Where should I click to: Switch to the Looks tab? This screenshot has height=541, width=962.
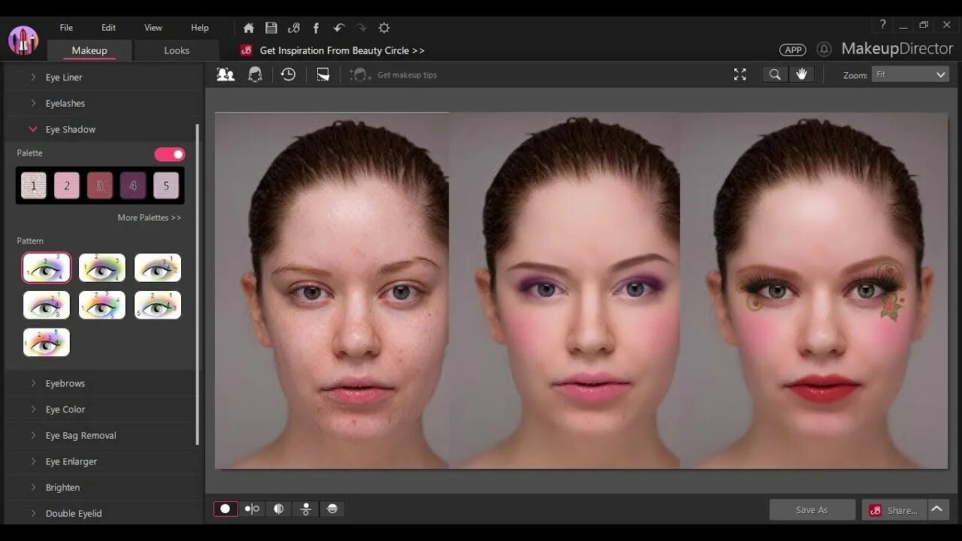(x=177, y=50)
